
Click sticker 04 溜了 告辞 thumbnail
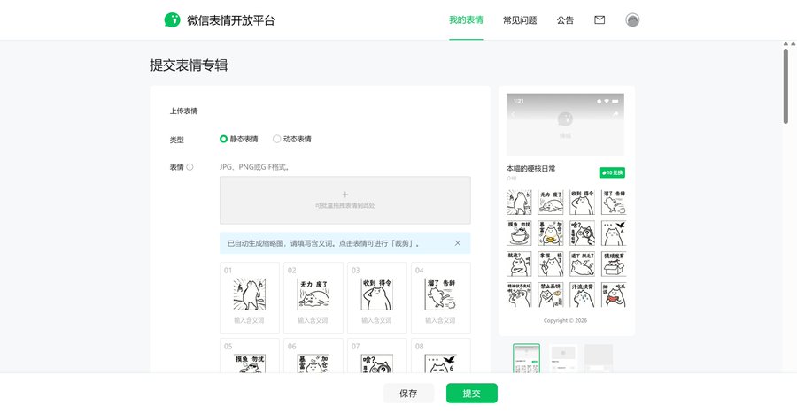tap(441, 294)
